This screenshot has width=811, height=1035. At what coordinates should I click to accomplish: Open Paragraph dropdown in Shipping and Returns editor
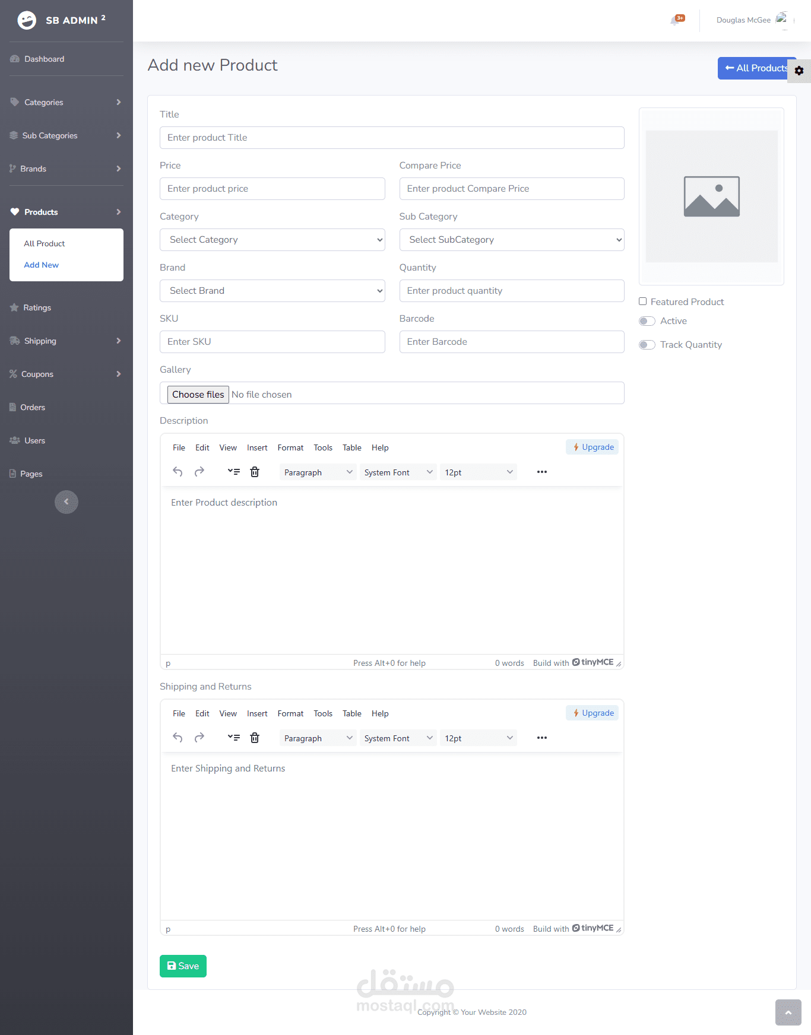pos(318,738)
